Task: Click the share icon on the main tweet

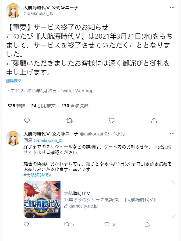Action: pyautogui.click(x=154, y=120)
